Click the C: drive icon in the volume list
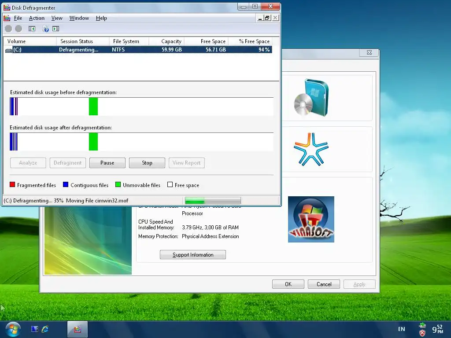The height and width of the screenshot is (338, 451). pos(9,50)
